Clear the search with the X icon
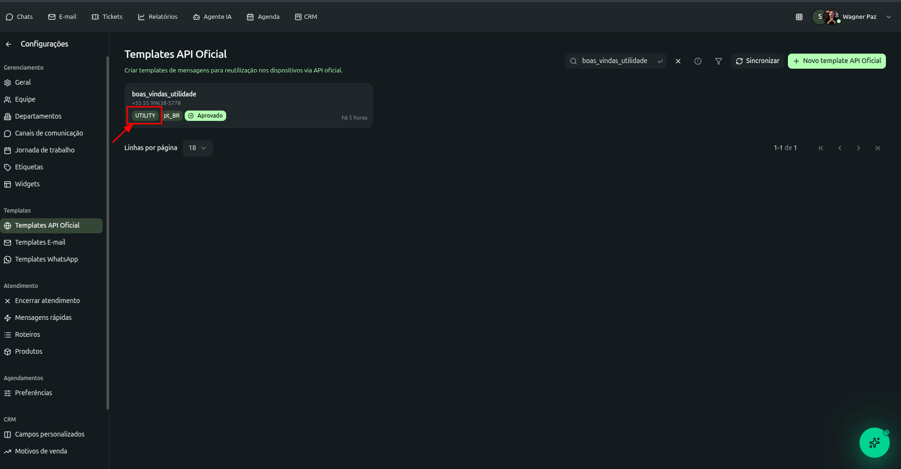 point(678,61)
